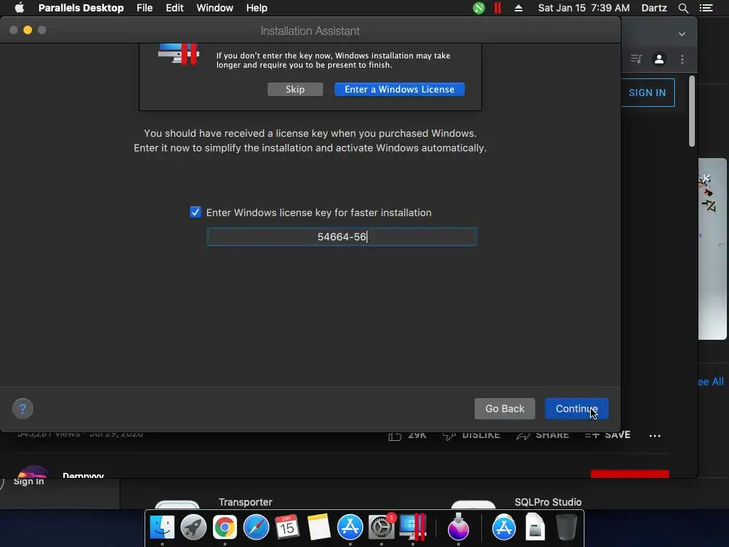Open the Window menu
The width and height of the screenshot is (729, 547).
click(x=215, y=8)
